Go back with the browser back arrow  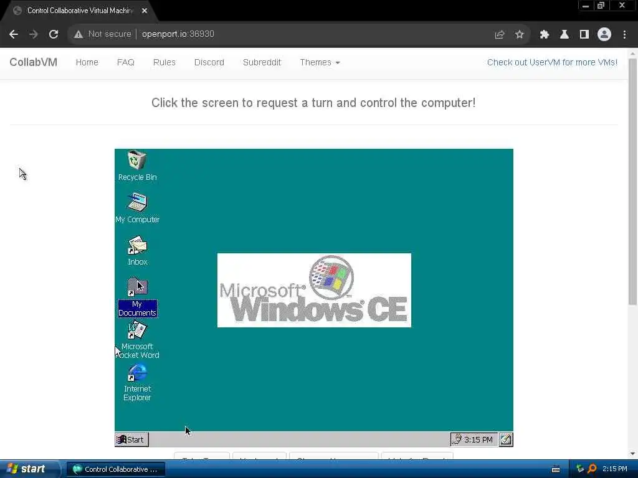(14, 34)
